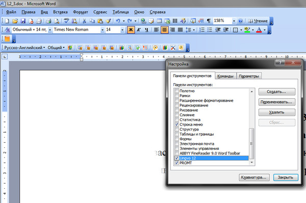Uncheck the Lingvo 12 toolbar checkbox

(177, 158)
